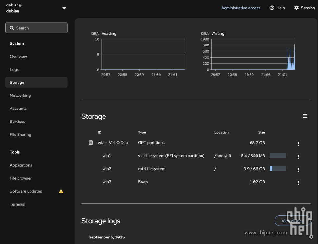The height and width of the screenshot is (244, 318).
Task: Open actions menu for vda disk
Action: coord(298,144)
